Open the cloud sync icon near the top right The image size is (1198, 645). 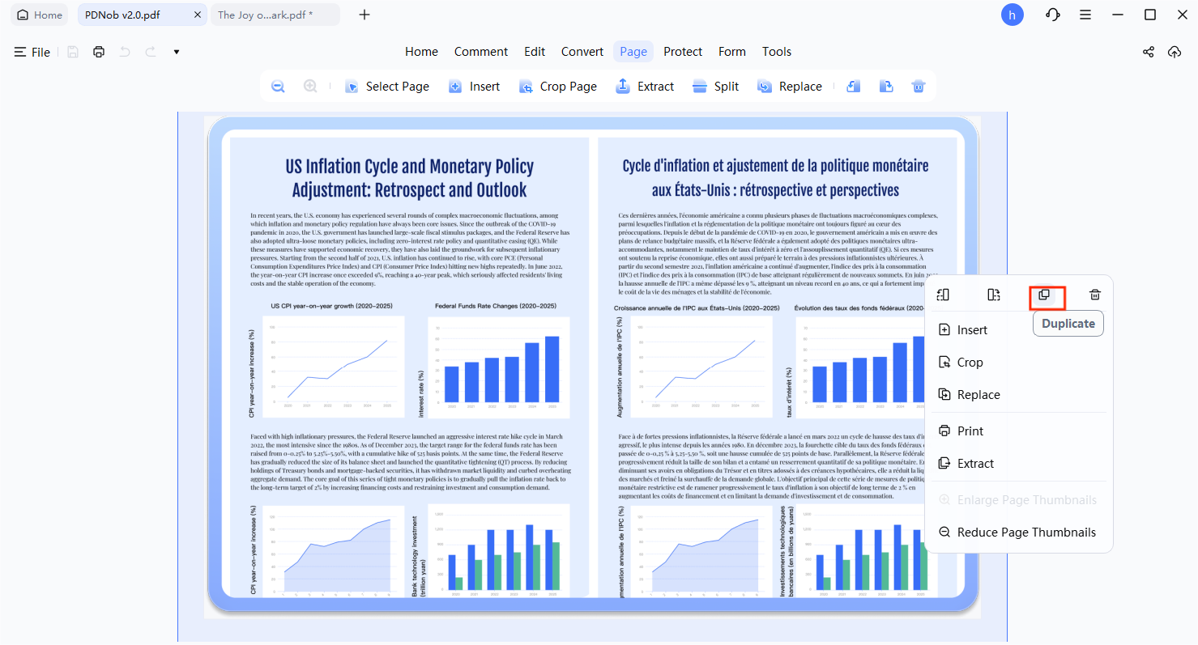(1175, 52)
